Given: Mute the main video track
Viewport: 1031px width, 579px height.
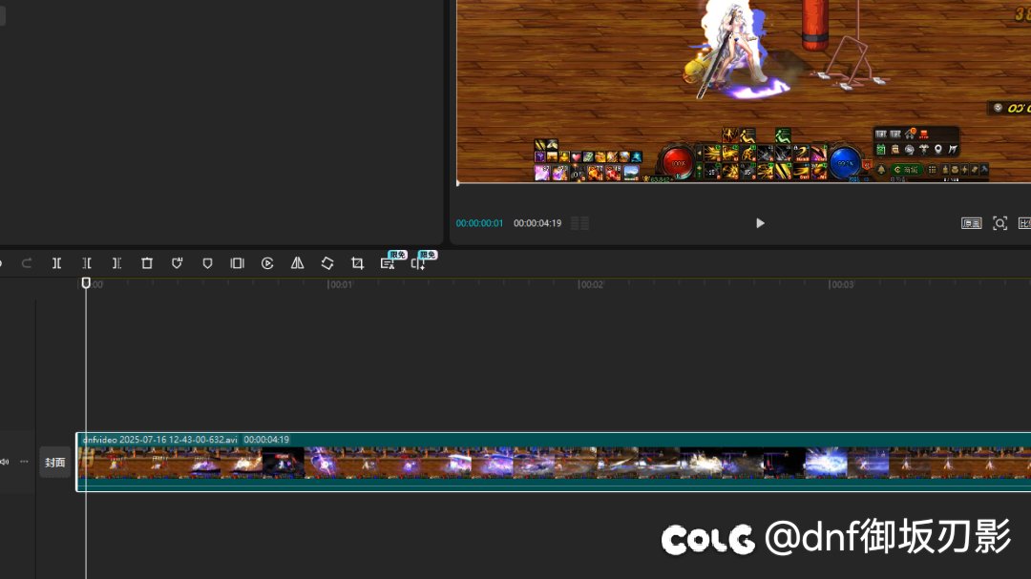Looking at the screenshot, I should (5, 462).
